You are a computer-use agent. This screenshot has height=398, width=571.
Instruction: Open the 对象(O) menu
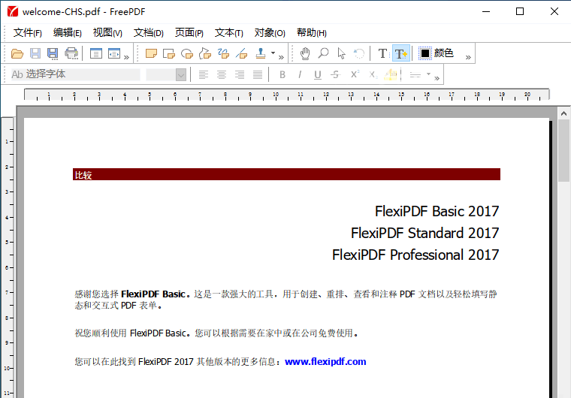(270, 33)
